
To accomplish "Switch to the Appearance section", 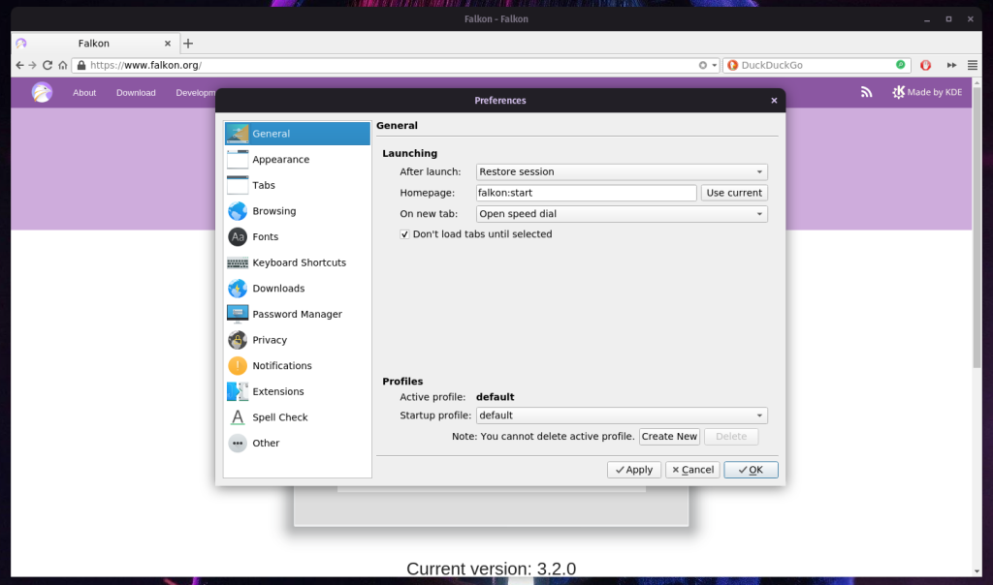I will [x=280, y=160].
